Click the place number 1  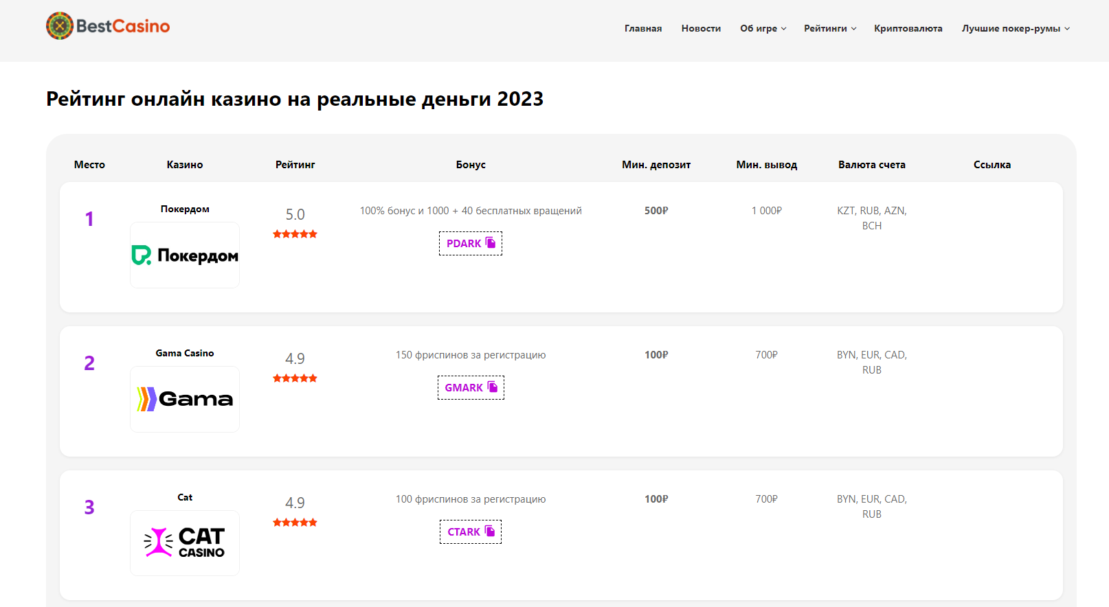pyautogui.click(x=89, y=219)
